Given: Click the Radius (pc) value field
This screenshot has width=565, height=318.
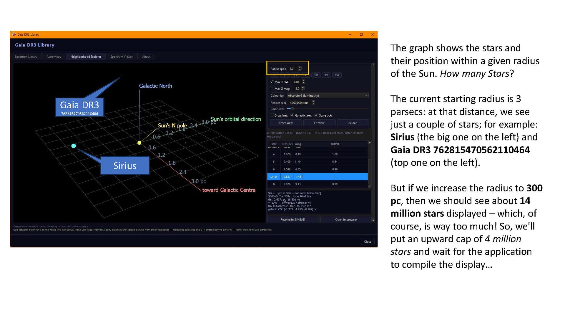Looking at the screenshot, I should tap(293, 69).
